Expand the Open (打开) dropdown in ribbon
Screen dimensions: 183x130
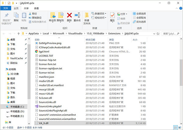[x=124, y=14]
